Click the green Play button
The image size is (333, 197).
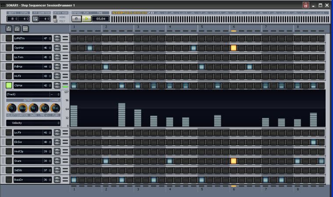pyautogui.click(x=86, y=19)
